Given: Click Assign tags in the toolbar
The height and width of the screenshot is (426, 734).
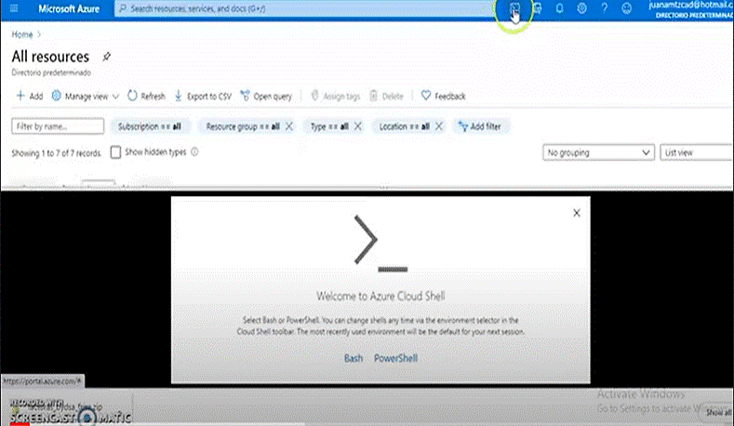Looking at the screenshot, I should coord(336,96).
